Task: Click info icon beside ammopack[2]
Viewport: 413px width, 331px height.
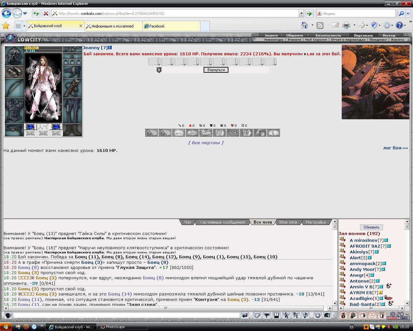Action: tap(384, 263)
